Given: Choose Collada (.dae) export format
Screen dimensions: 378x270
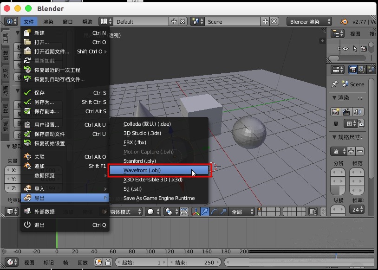Looking at the screenshot, I should coord(159,124).
